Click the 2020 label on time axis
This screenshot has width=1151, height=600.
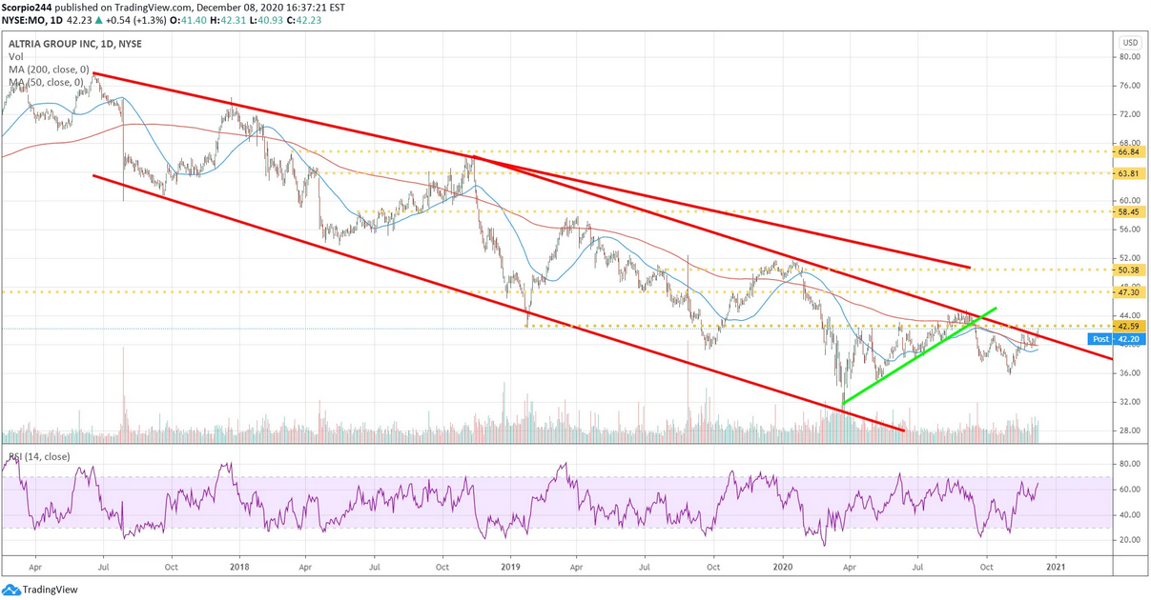pos(782,567)
